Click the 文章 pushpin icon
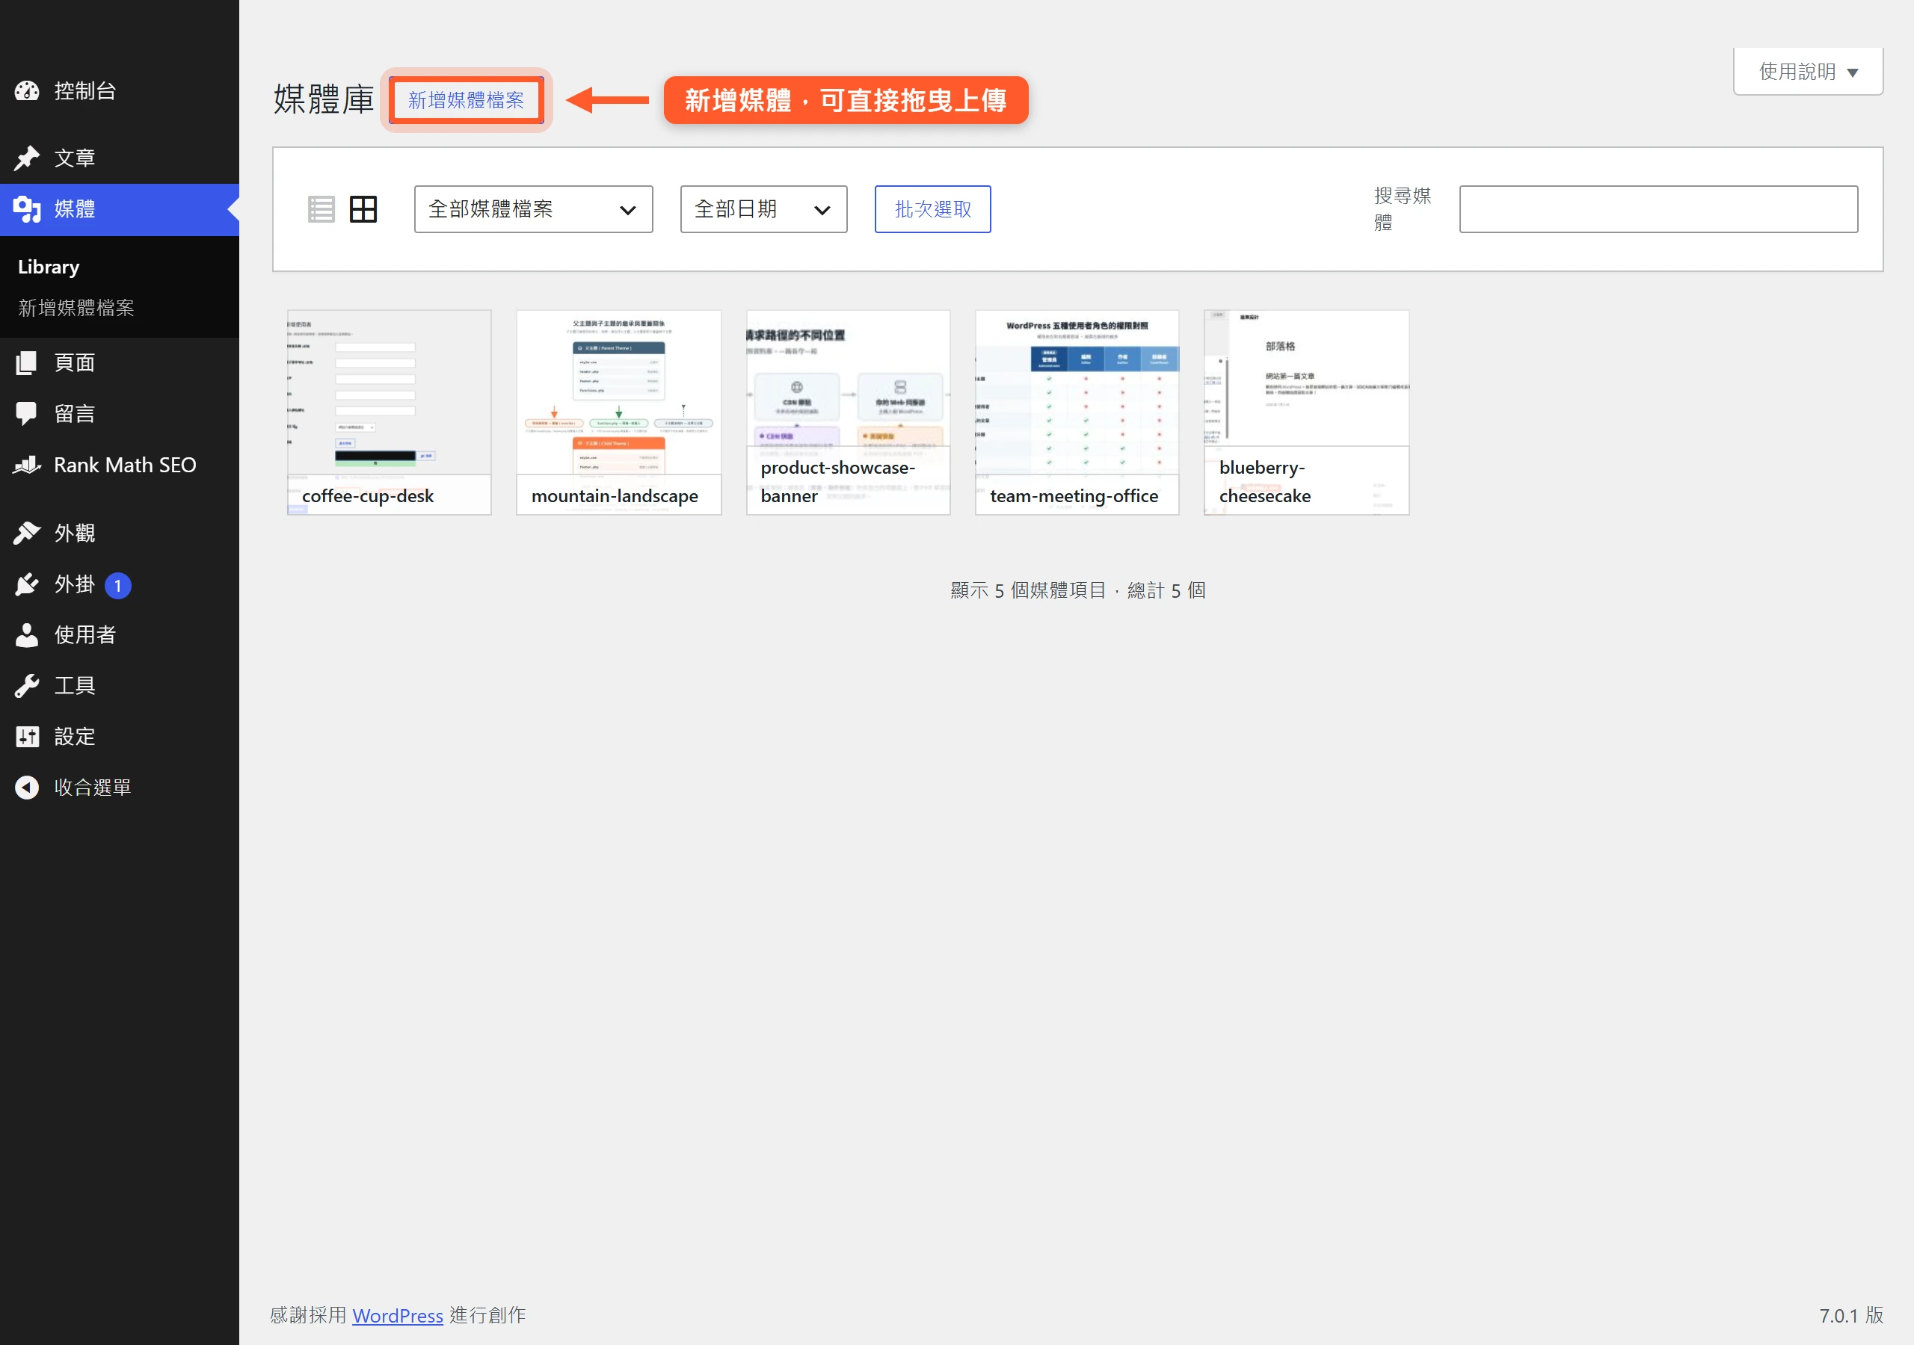 27,158
